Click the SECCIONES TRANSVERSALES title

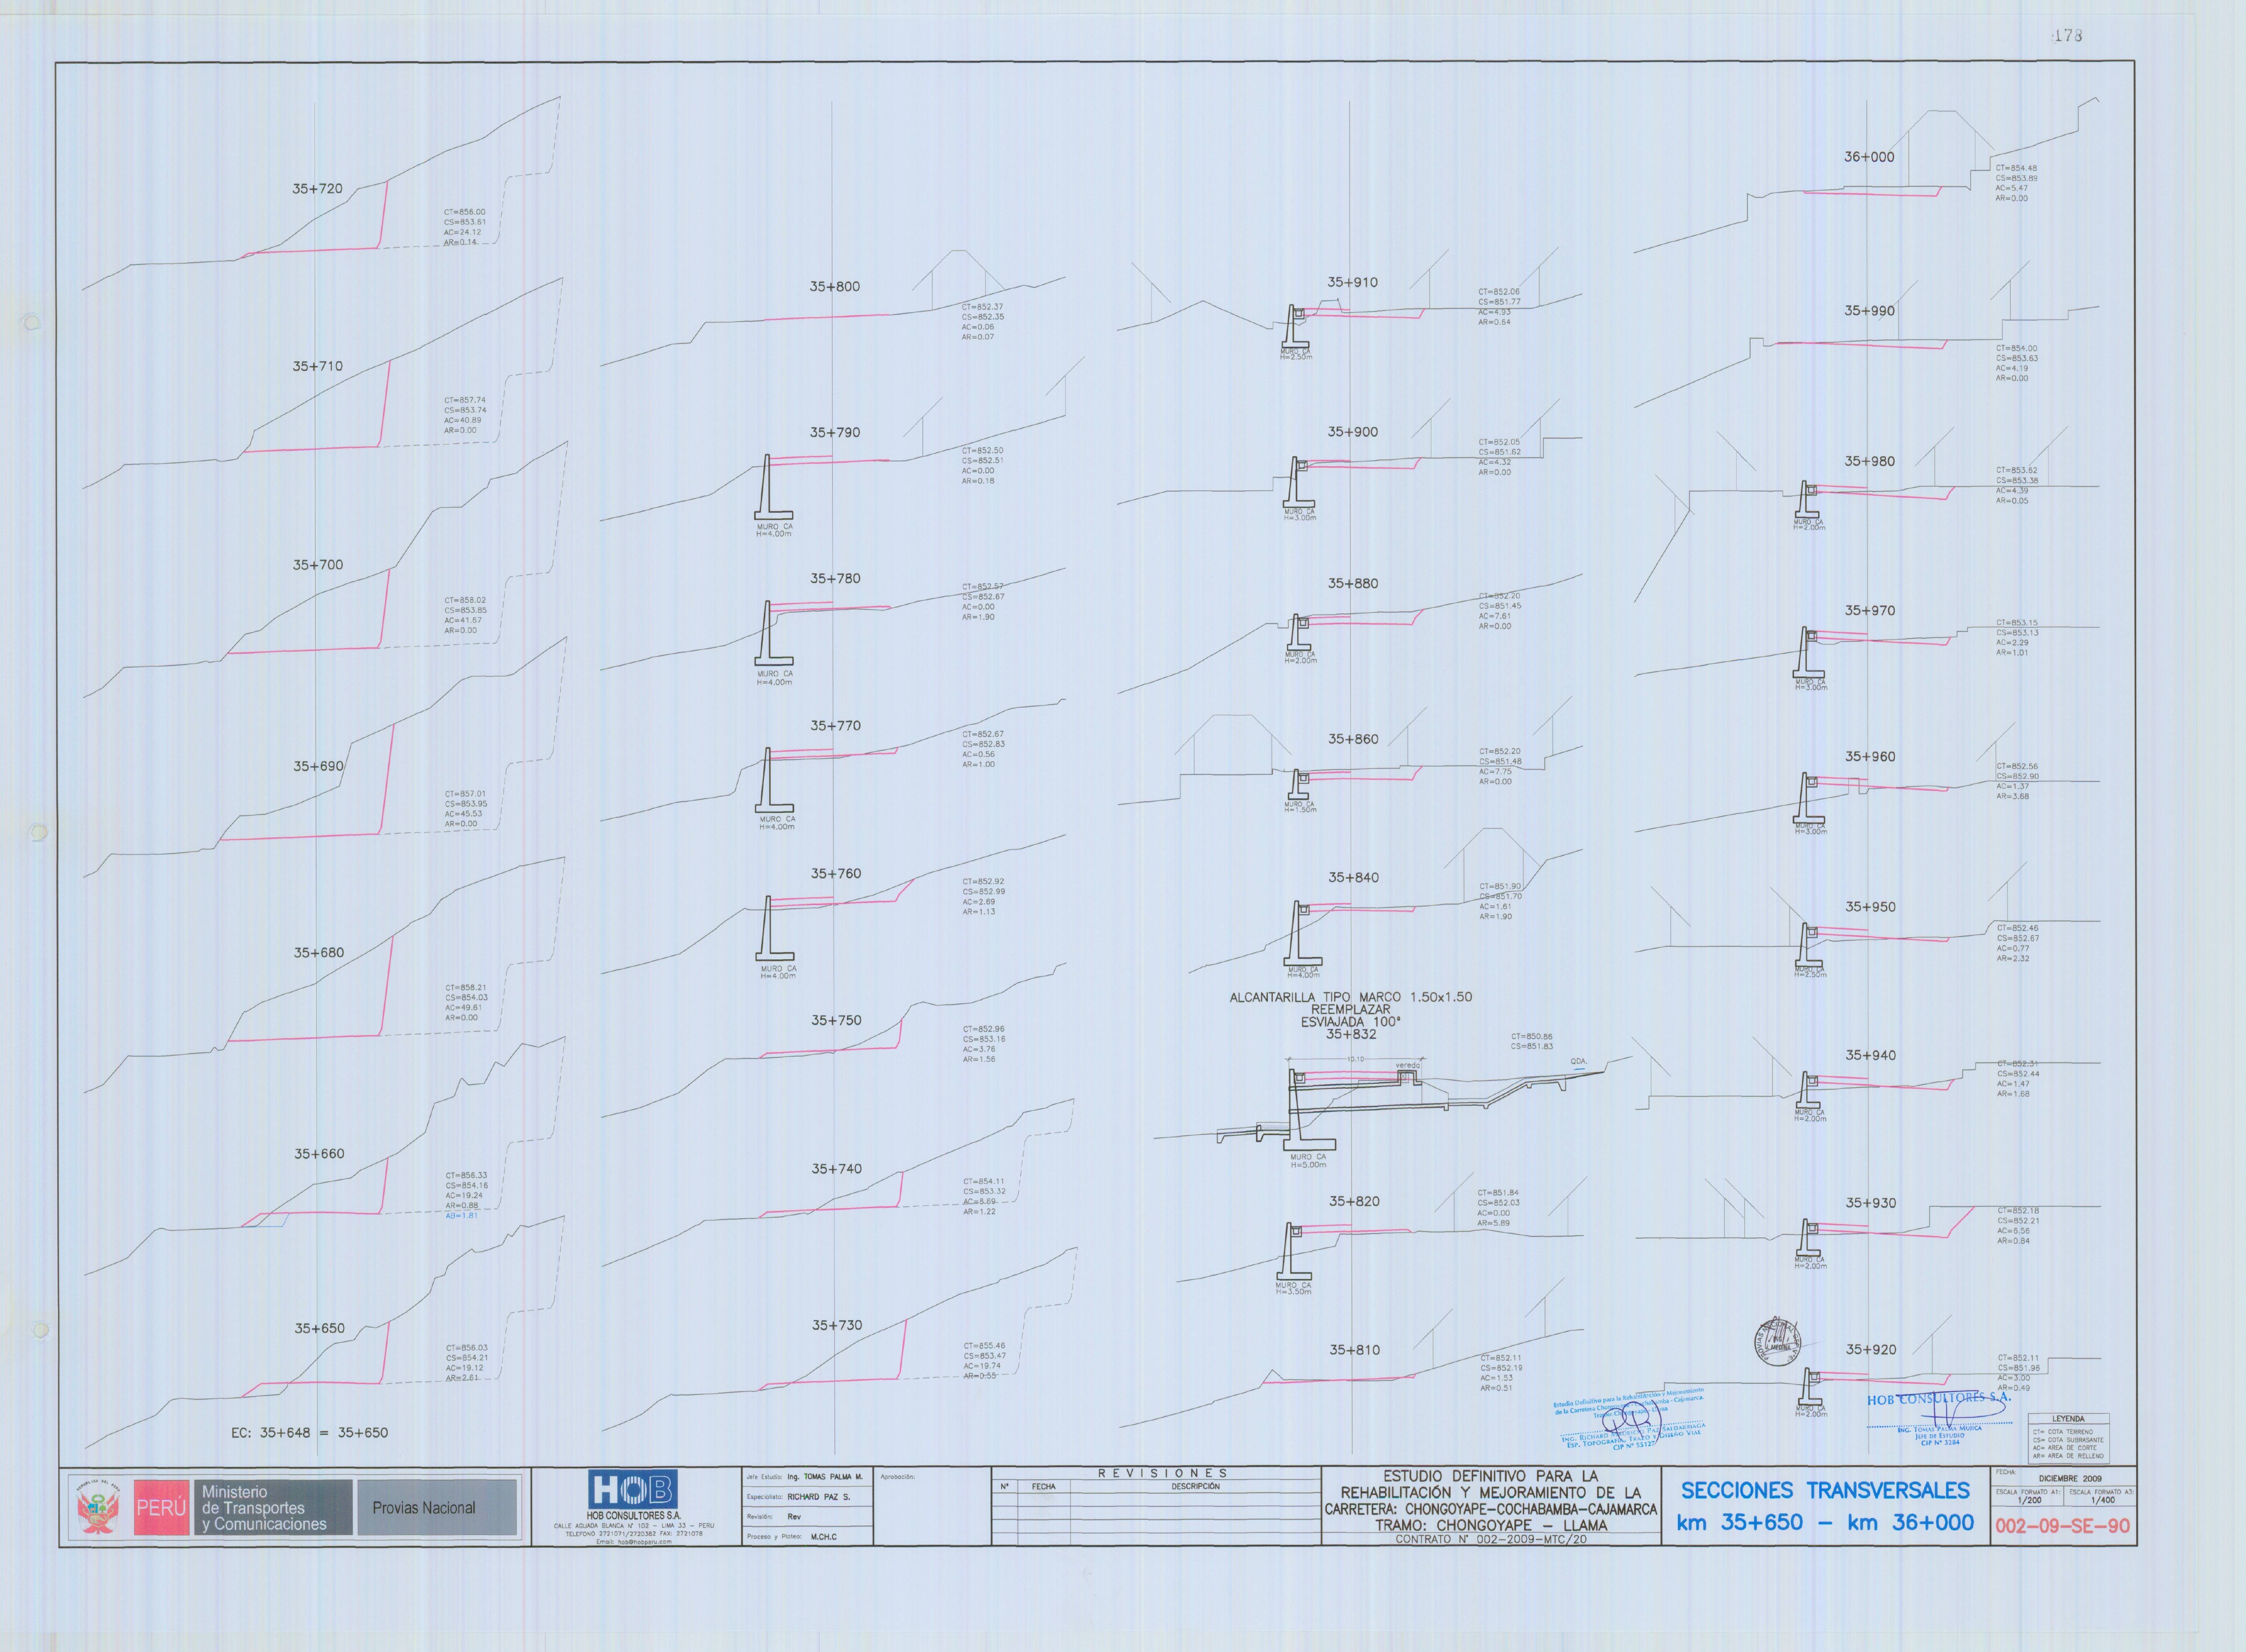1825,1491
